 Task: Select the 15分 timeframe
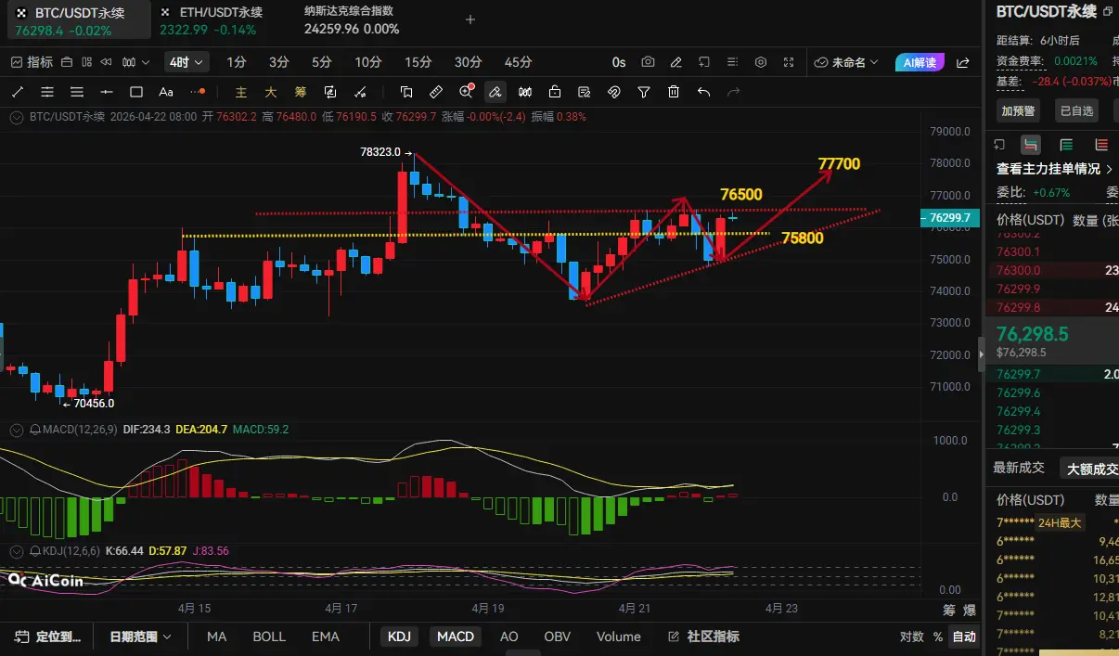418,62
